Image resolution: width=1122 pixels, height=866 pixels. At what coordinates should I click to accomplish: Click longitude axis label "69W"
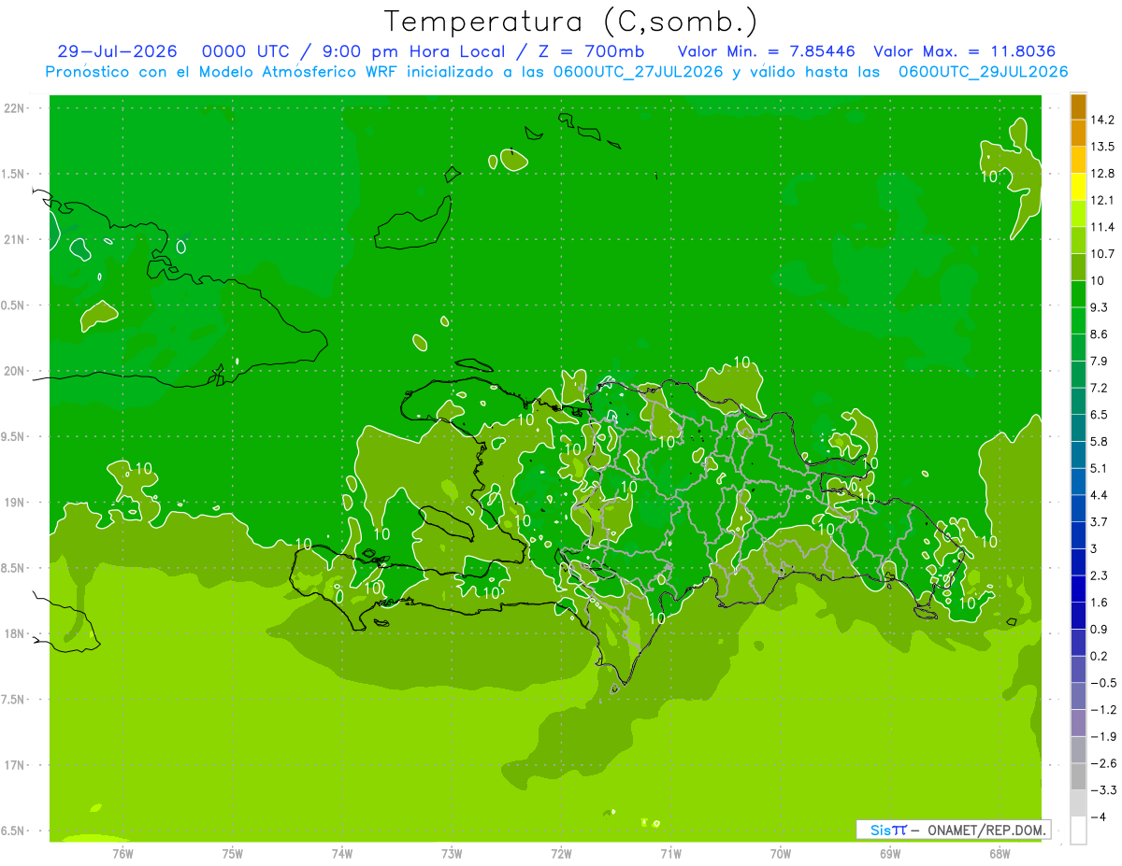[x=890, y=853]
